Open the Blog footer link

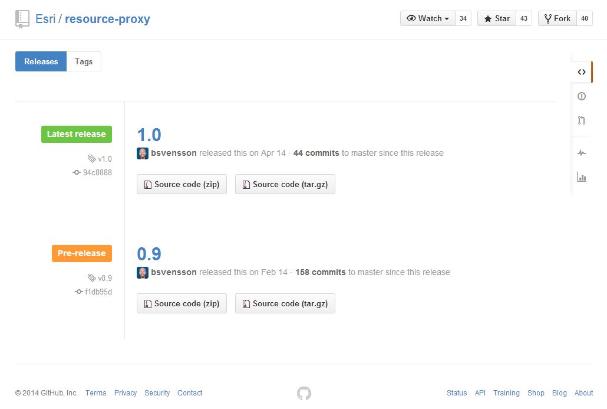tap(559, 392)
